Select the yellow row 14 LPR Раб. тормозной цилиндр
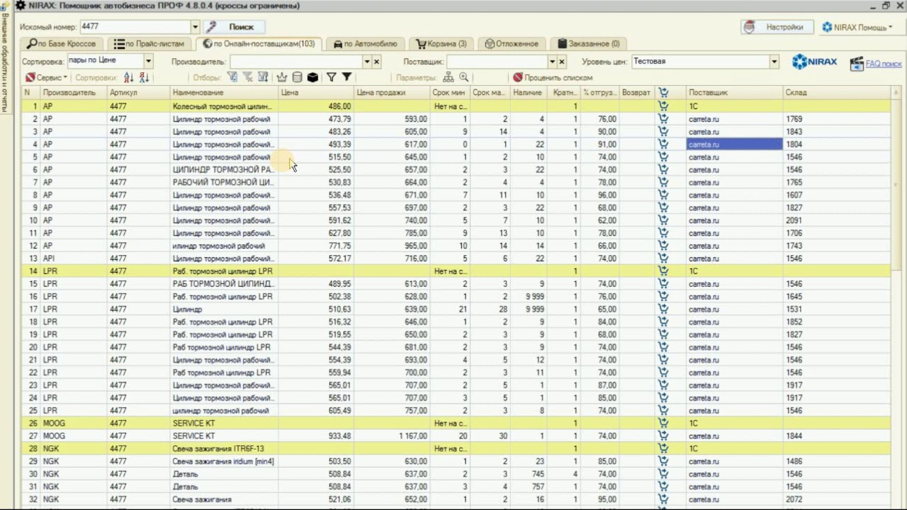 (x=456, y=271)
